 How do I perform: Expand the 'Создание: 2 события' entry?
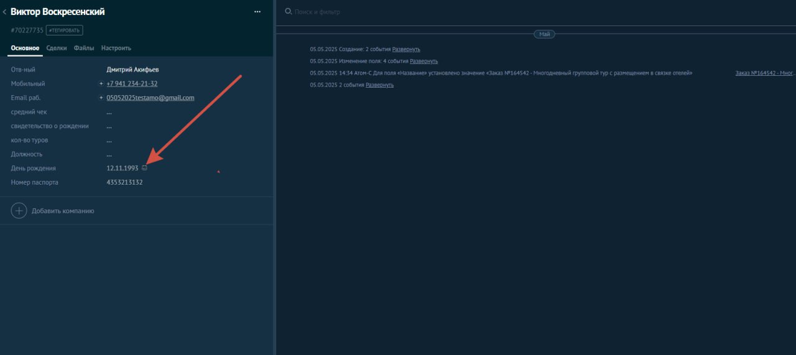(x=406, y=49)
